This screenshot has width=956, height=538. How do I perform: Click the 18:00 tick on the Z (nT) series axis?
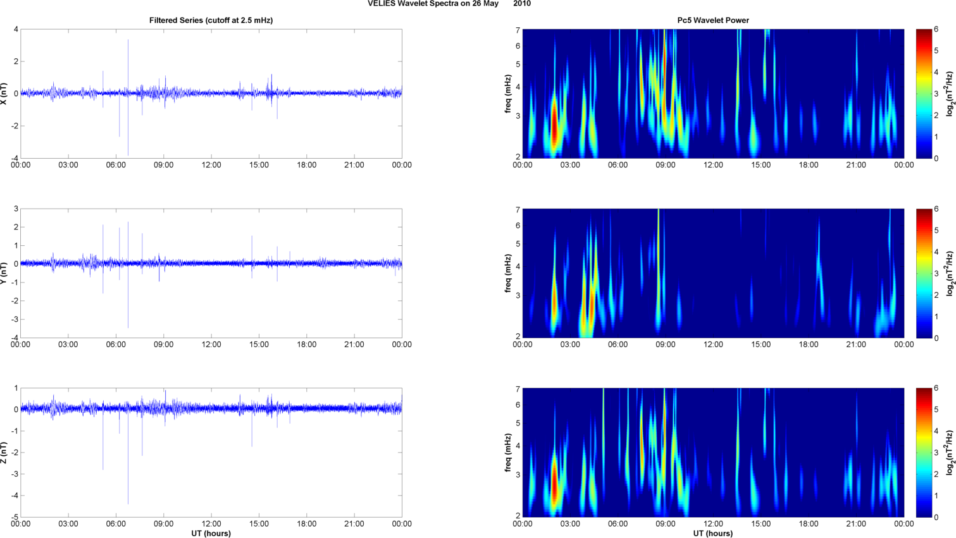[x=307, y=524]
